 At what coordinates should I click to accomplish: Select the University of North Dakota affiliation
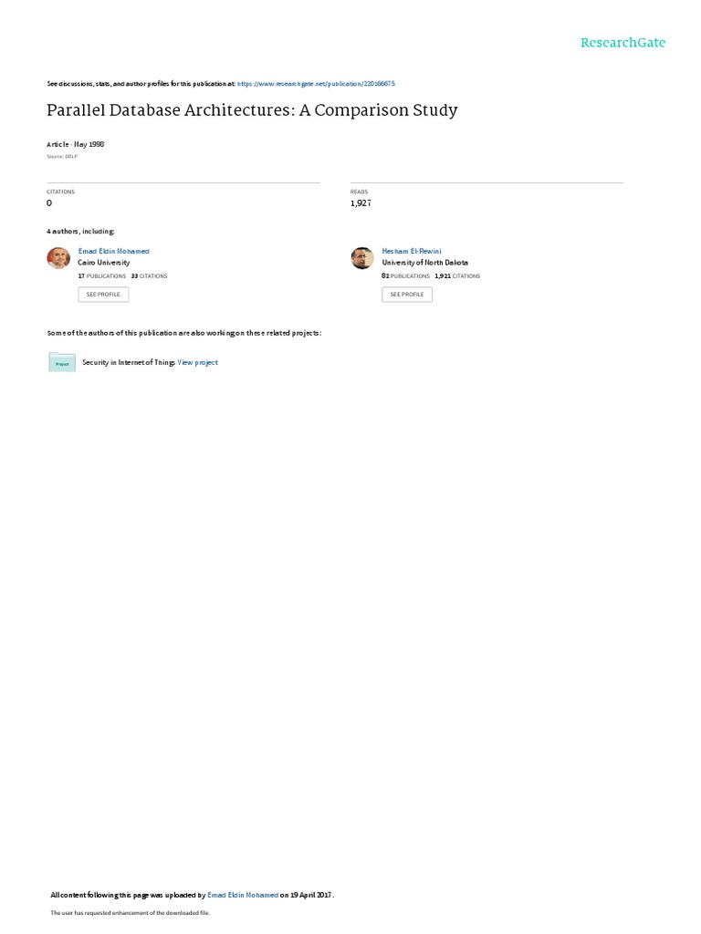pyautogui.click(x=425, y=263)
